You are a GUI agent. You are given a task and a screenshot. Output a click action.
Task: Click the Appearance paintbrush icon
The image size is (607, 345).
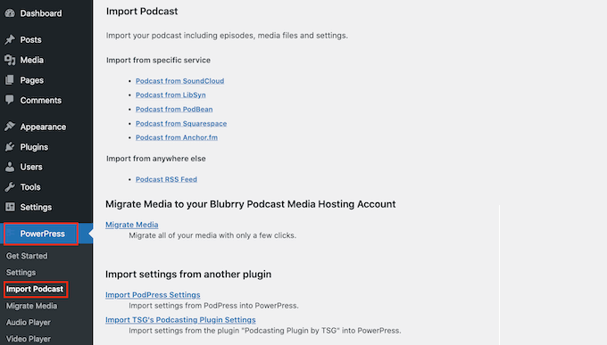[x=10, y=127]
